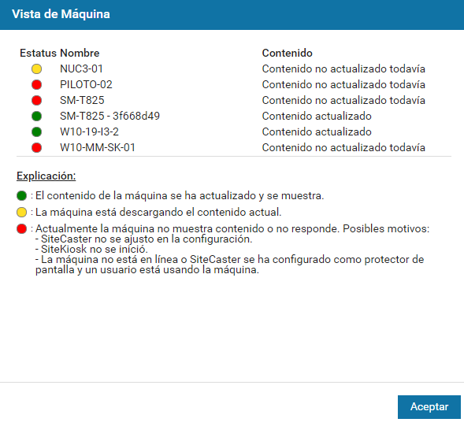Screen dimensions: 464x426
Task: Click the Contenido column header
Action: (287, 53)
